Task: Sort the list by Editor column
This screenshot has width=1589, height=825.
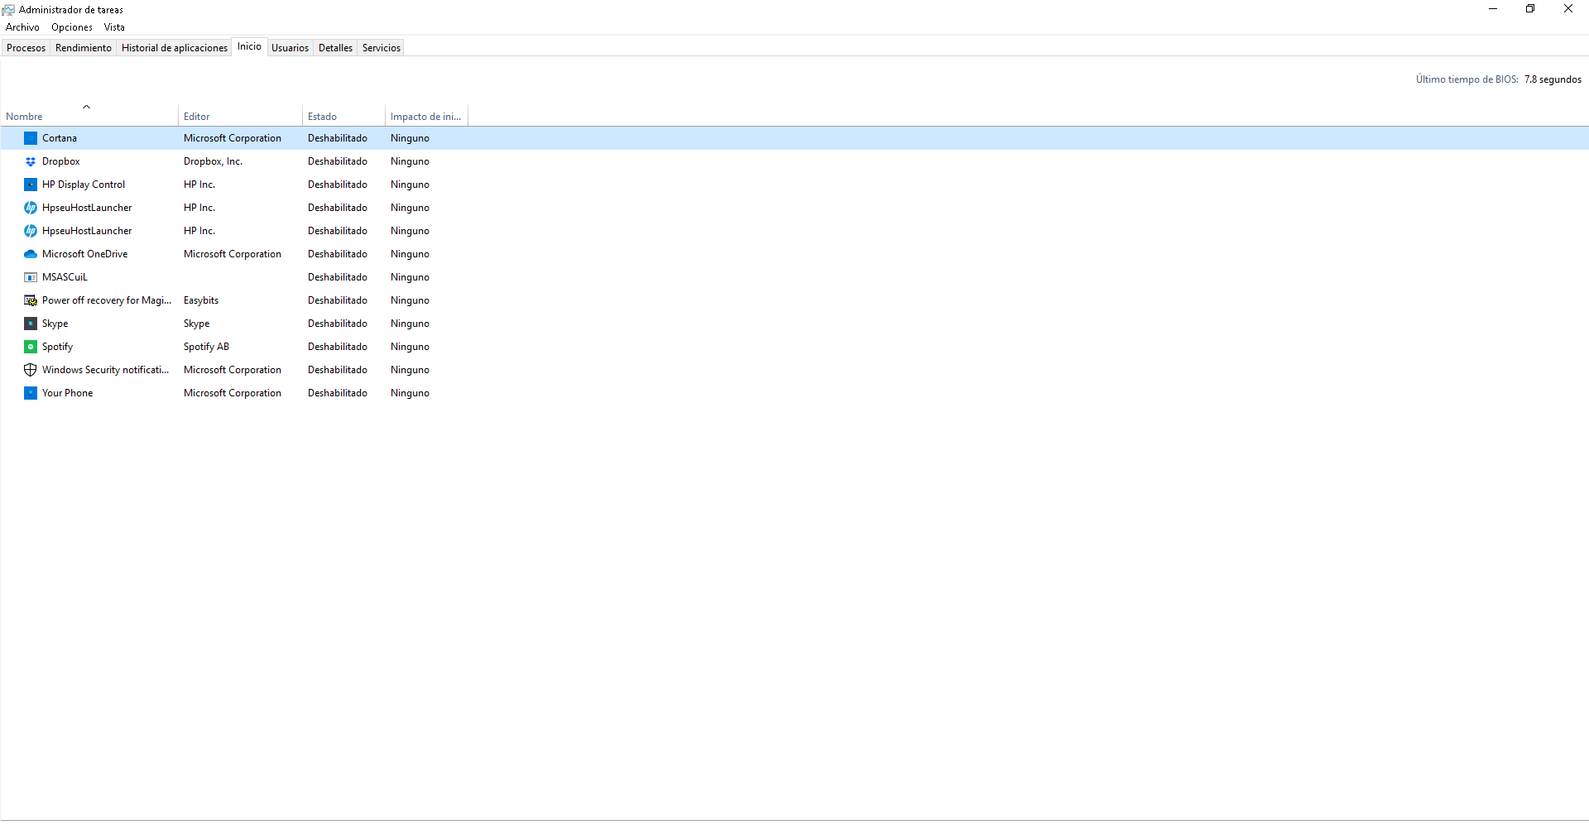Action: 240,117
